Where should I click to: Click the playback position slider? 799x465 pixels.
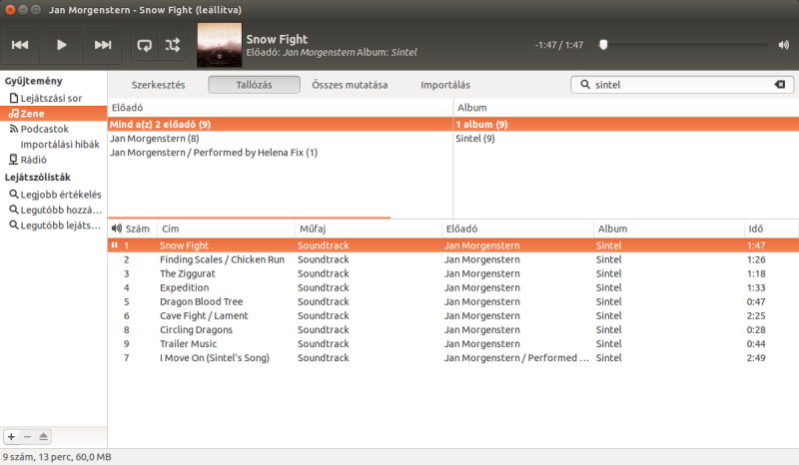tap(685, 45)
